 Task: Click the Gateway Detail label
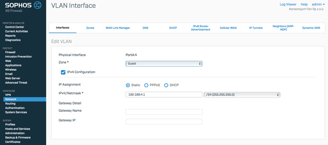click(70, 103)
